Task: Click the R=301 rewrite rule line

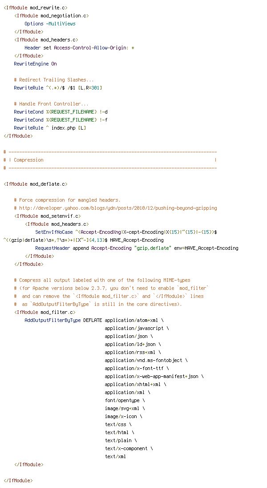Action: tap(58, 88)
